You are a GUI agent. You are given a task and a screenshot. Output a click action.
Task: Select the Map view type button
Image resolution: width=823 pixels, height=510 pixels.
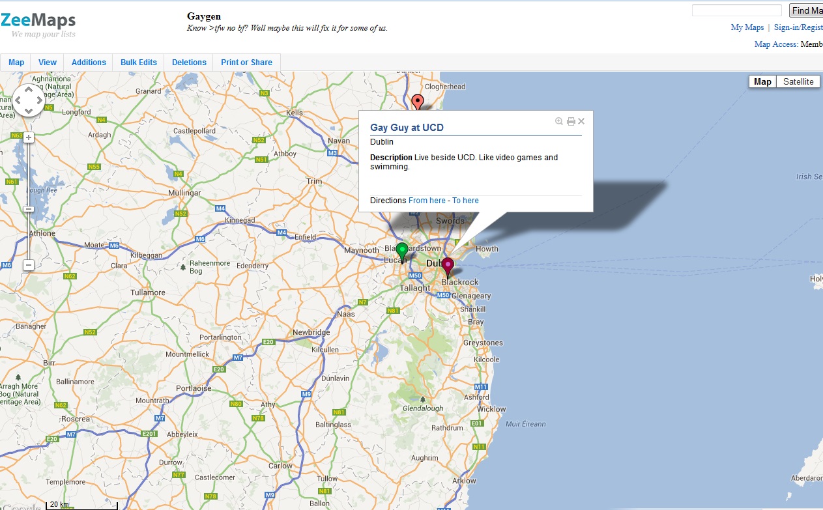click(x=762, y=81)
